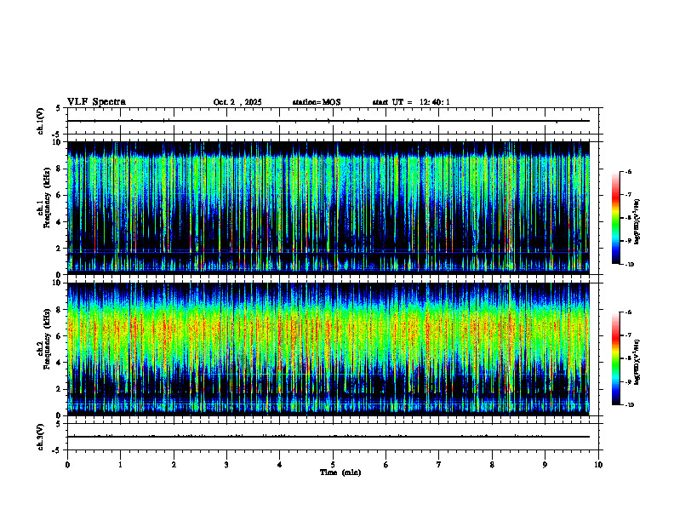
Task: Select the ch.2 spectrogram color bar
Action: (x=615, y=358)
